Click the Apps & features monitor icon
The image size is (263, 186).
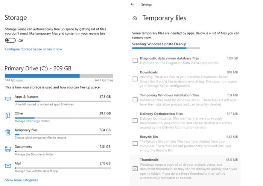pyautogui.click(x=8, y=99)
